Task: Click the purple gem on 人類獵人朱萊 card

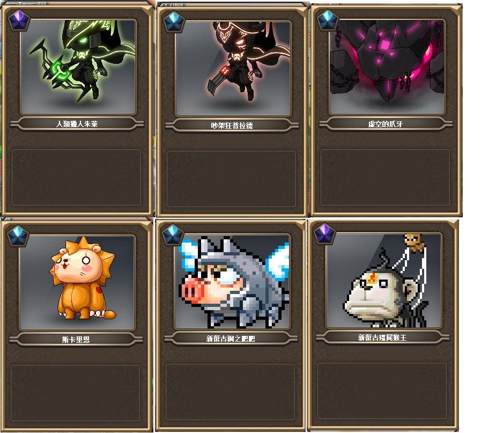Action: (x=19, y=20)
